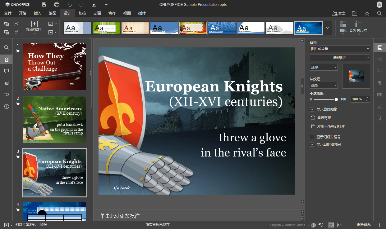
Task: Open the Comments panel in left sidebar
Action: coord(7,71)
